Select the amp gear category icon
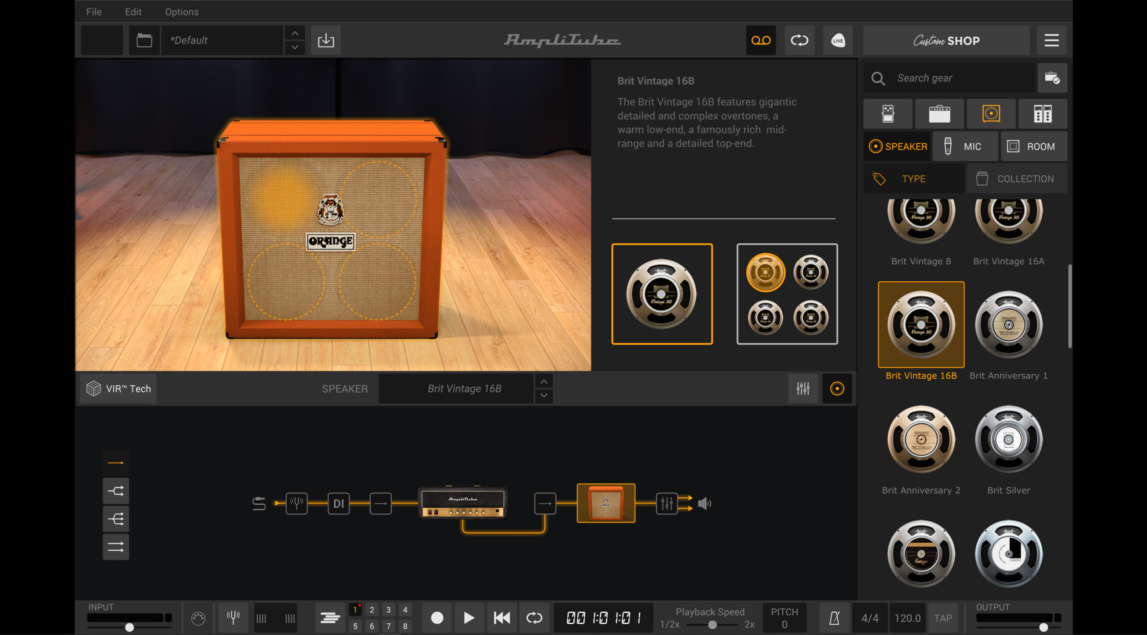This screenshot has width=1147, height=635. click(x=939, y=114)
